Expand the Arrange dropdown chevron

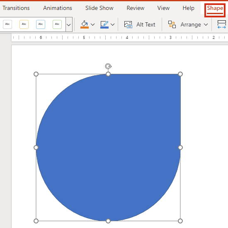[206, 24]
